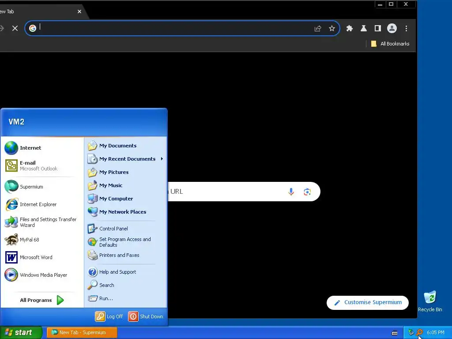
Task: Search by image with lens icon
Action: [307, 192]
